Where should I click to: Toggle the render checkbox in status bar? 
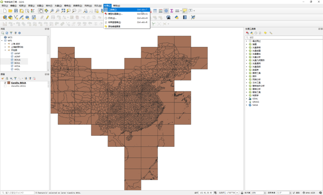click(294, 193)
